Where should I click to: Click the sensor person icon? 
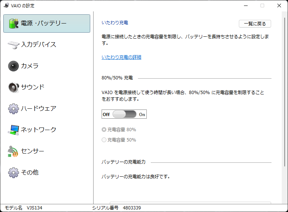coord(13,151)
